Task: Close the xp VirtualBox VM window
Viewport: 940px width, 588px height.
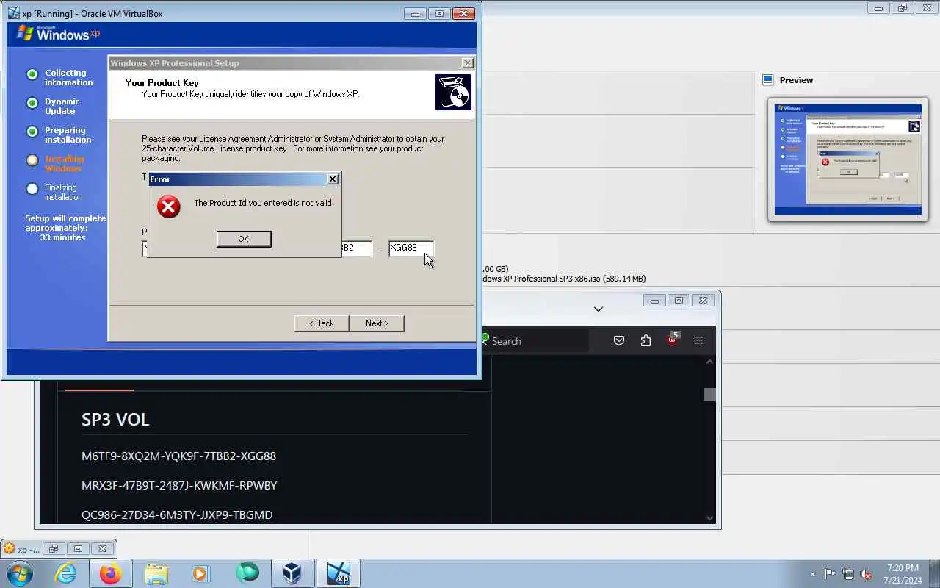Action: (463, 13)
